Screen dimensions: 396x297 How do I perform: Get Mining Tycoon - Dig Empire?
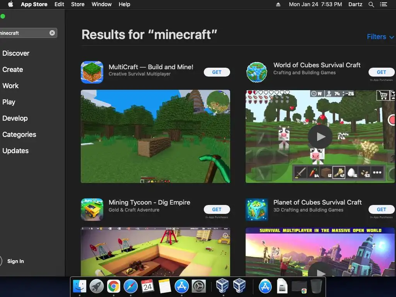coord(217,209)
